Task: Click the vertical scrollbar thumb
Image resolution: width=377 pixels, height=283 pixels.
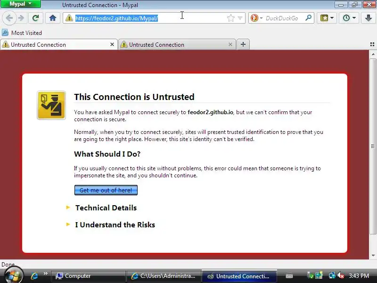Action: click(373, 146)
